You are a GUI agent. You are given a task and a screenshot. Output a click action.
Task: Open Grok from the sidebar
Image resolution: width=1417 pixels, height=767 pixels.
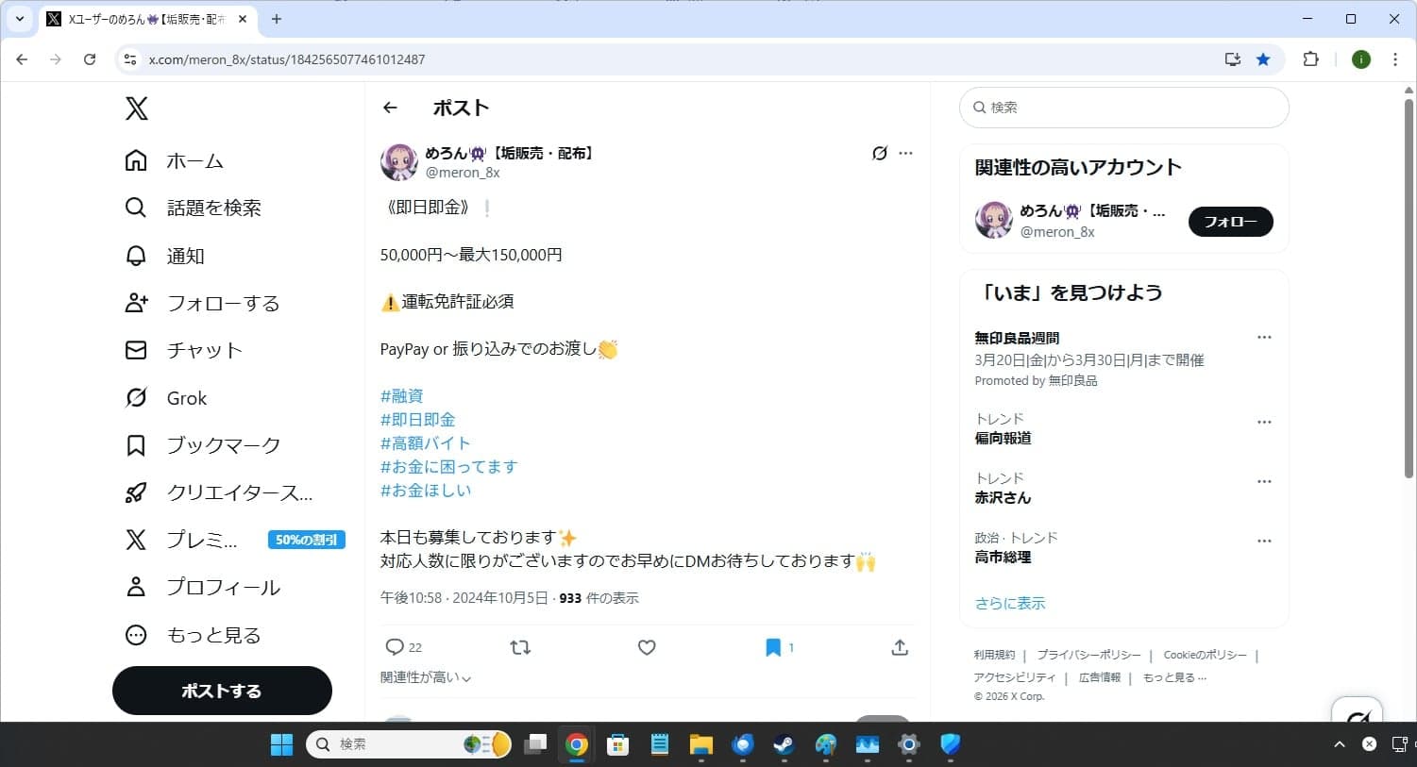166,398
